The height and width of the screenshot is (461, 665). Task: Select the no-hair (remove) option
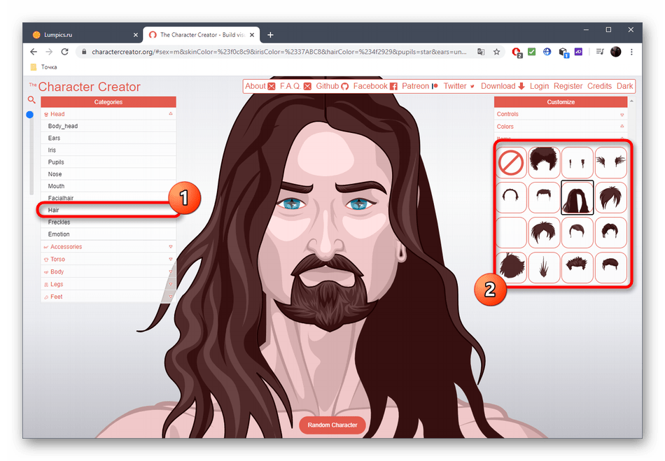pos(512,162)
